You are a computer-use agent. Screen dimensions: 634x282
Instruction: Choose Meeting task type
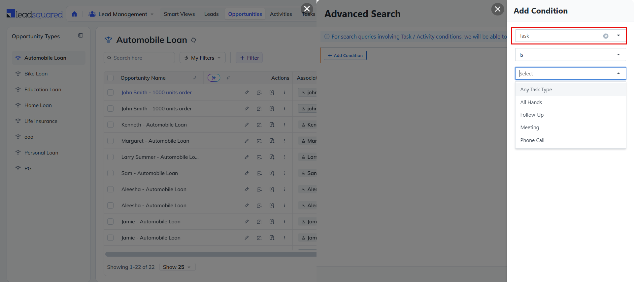click(570, 127)
